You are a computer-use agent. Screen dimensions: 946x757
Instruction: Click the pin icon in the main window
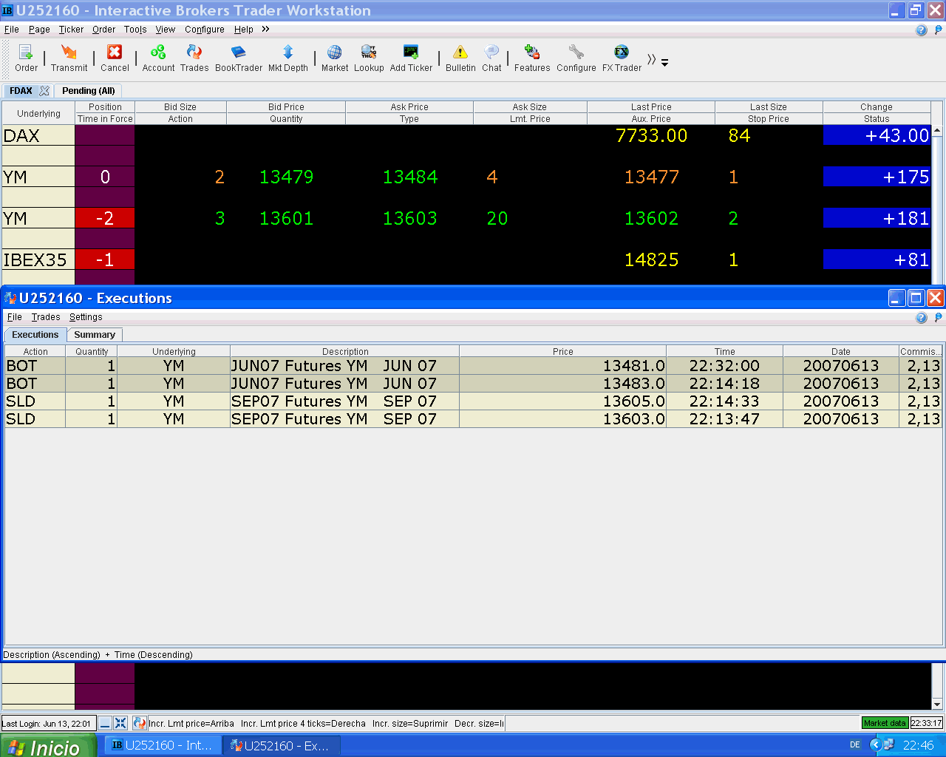coord(939,30)
